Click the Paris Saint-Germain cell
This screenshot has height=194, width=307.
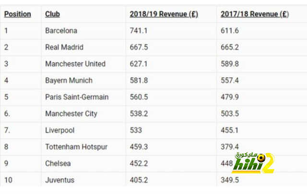click(77, 97)
